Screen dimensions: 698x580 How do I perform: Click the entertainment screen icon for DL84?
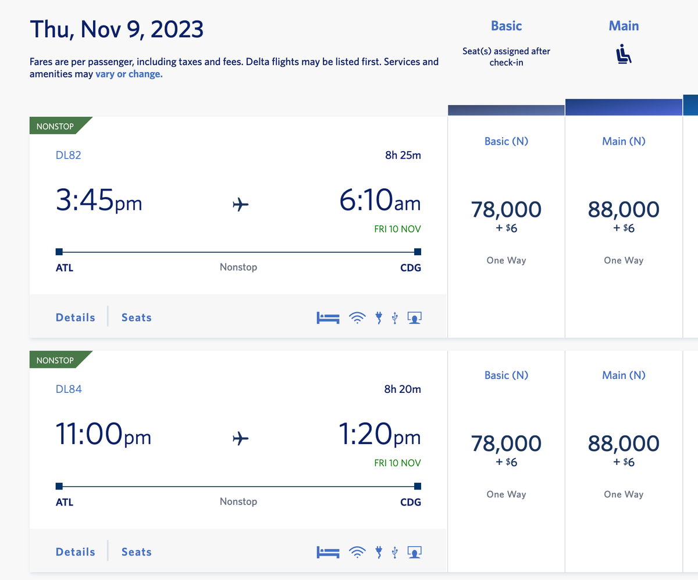(x=414, y=552)
